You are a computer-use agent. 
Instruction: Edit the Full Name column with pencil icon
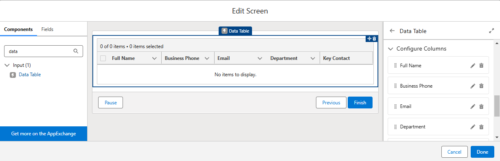click(x=473, y=66)
